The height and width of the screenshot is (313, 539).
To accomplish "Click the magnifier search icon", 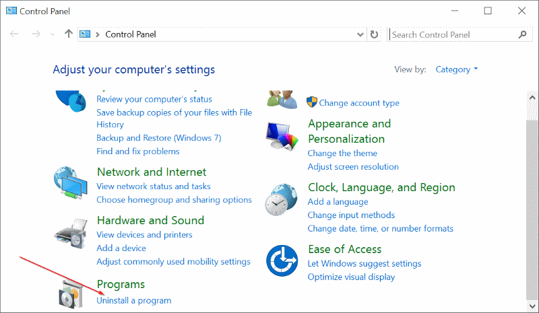I will coord(523,34).
